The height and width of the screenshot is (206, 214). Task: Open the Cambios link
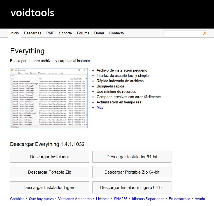tap(17, 199)
